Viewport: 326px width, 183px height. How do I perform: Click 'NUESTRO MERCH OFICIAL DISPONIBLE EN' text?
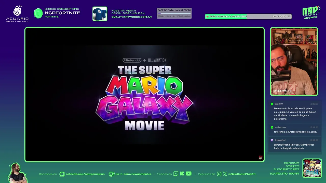point(128,12)
